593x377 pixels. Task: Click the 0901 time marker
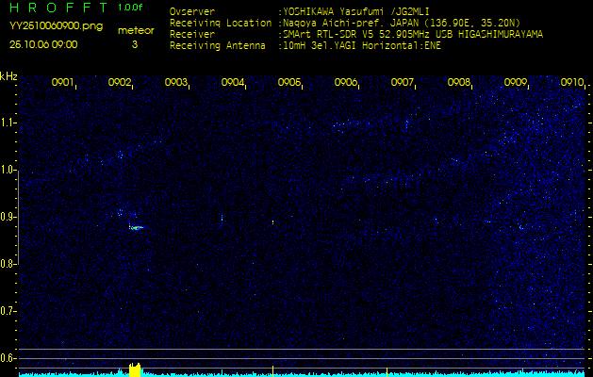62,82
